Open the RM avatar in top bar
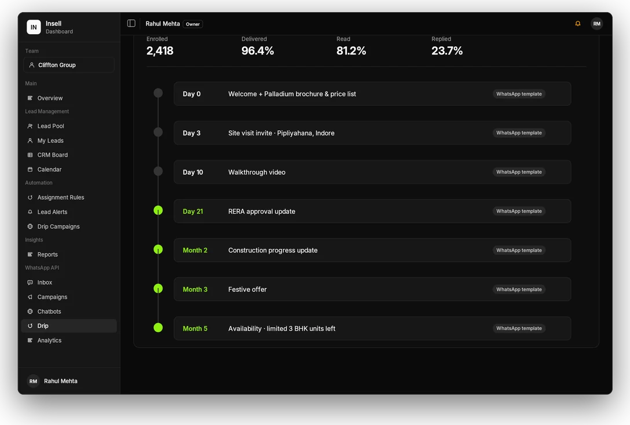The image size is (630, 425). point(596,24)
